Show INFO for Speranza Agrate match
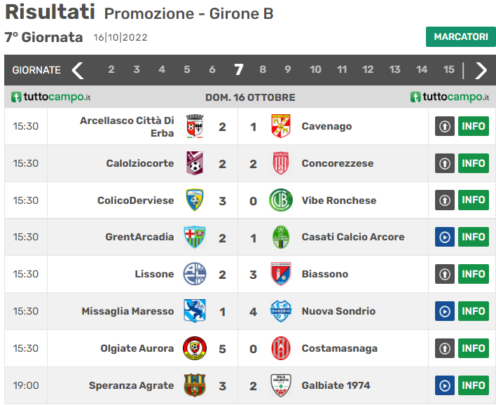 point(474,385)
